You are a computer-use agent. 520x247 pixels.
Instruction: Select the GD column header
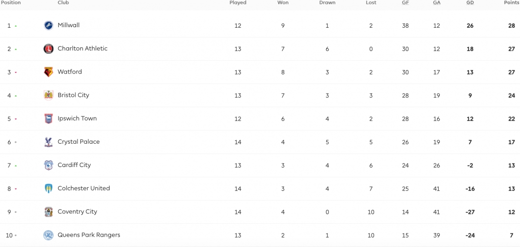tap(470, 2)
